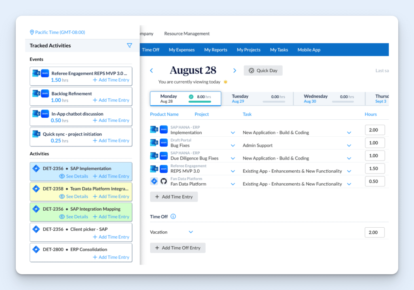The width and height of the screenshot is (414, 290).
Task: Click Add Time Entry below timesheet rows
Action: click(174, 197)
